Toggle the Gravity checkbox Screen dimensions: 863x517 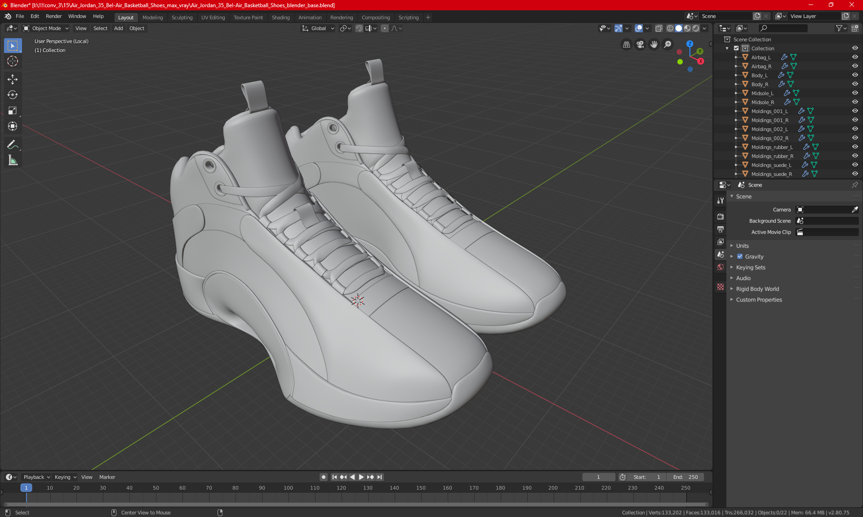740,257
